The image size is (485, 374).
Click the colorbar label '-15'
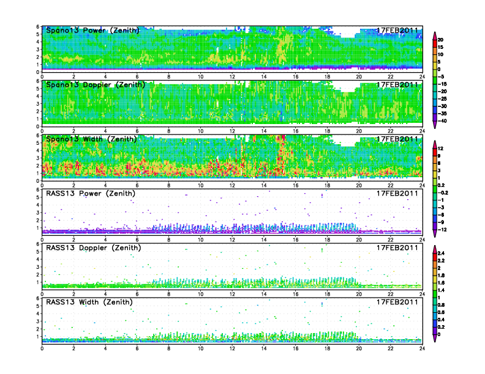point(442,84)
